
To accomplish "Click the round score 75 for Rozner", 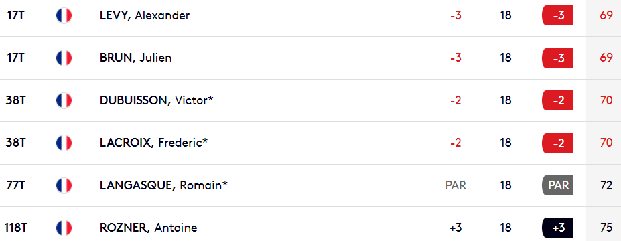I will pyautogui.click(x=606, y=228).
